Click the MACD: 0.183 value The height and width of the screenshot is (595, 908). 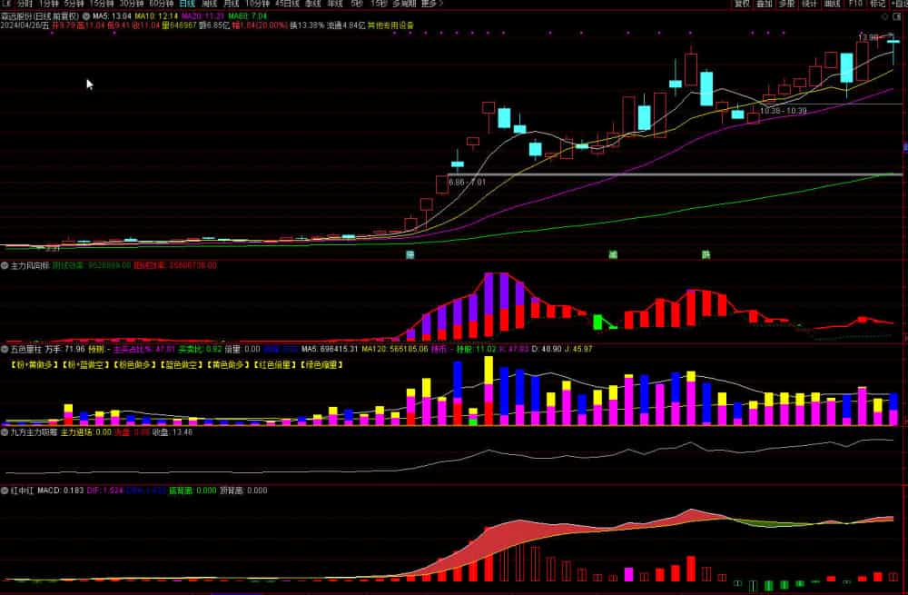60,491
